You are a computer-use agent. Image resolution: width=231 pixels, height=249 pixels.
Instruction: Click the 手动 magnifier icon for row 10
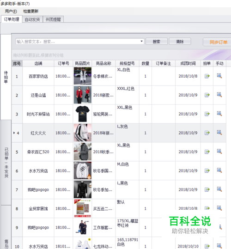(x=219, y=246)
